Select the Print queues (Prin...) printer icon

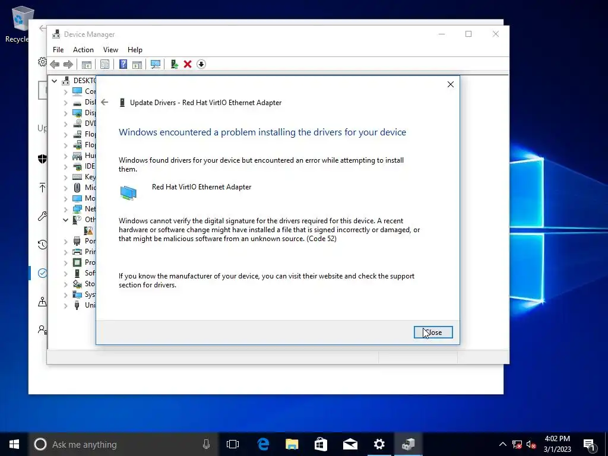(x=77, y=252)
